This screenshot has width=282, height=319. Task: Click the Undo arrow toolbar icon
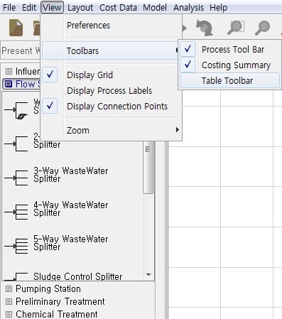(205, 28)
